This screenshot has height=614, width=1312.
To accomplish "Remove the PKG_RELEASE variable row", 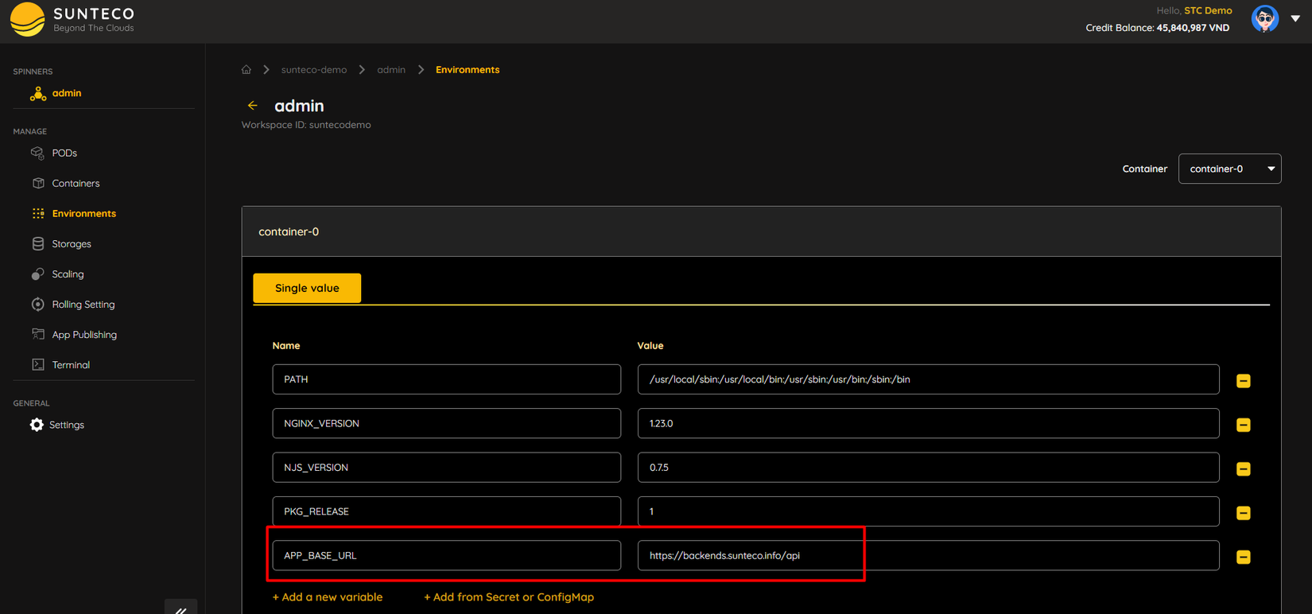I will click(1244, 513).
